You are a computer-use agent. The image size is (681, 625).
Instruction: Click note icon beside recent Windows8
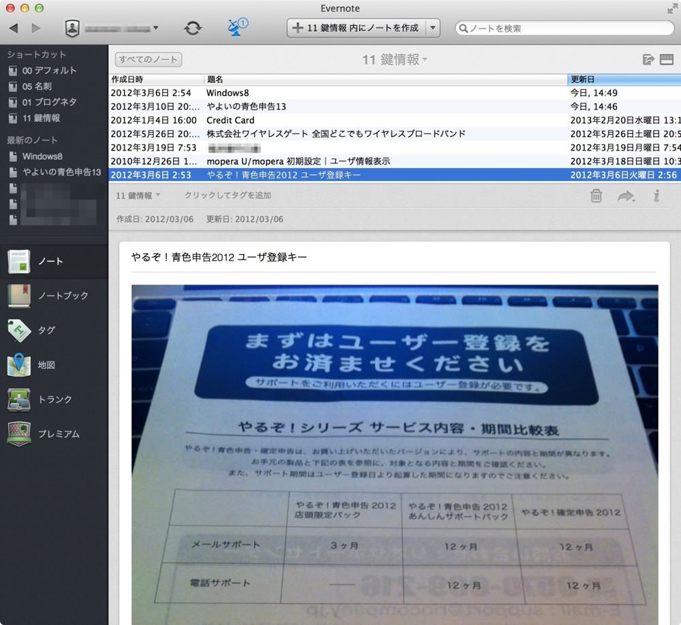13,157
